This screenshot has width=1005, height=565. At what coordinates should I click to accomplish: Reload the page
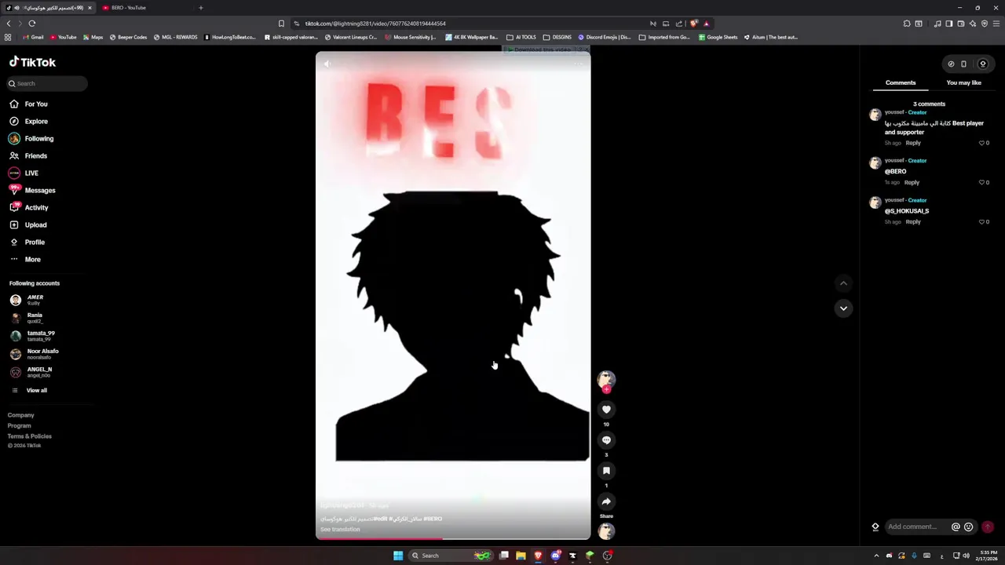coord(31,24)
